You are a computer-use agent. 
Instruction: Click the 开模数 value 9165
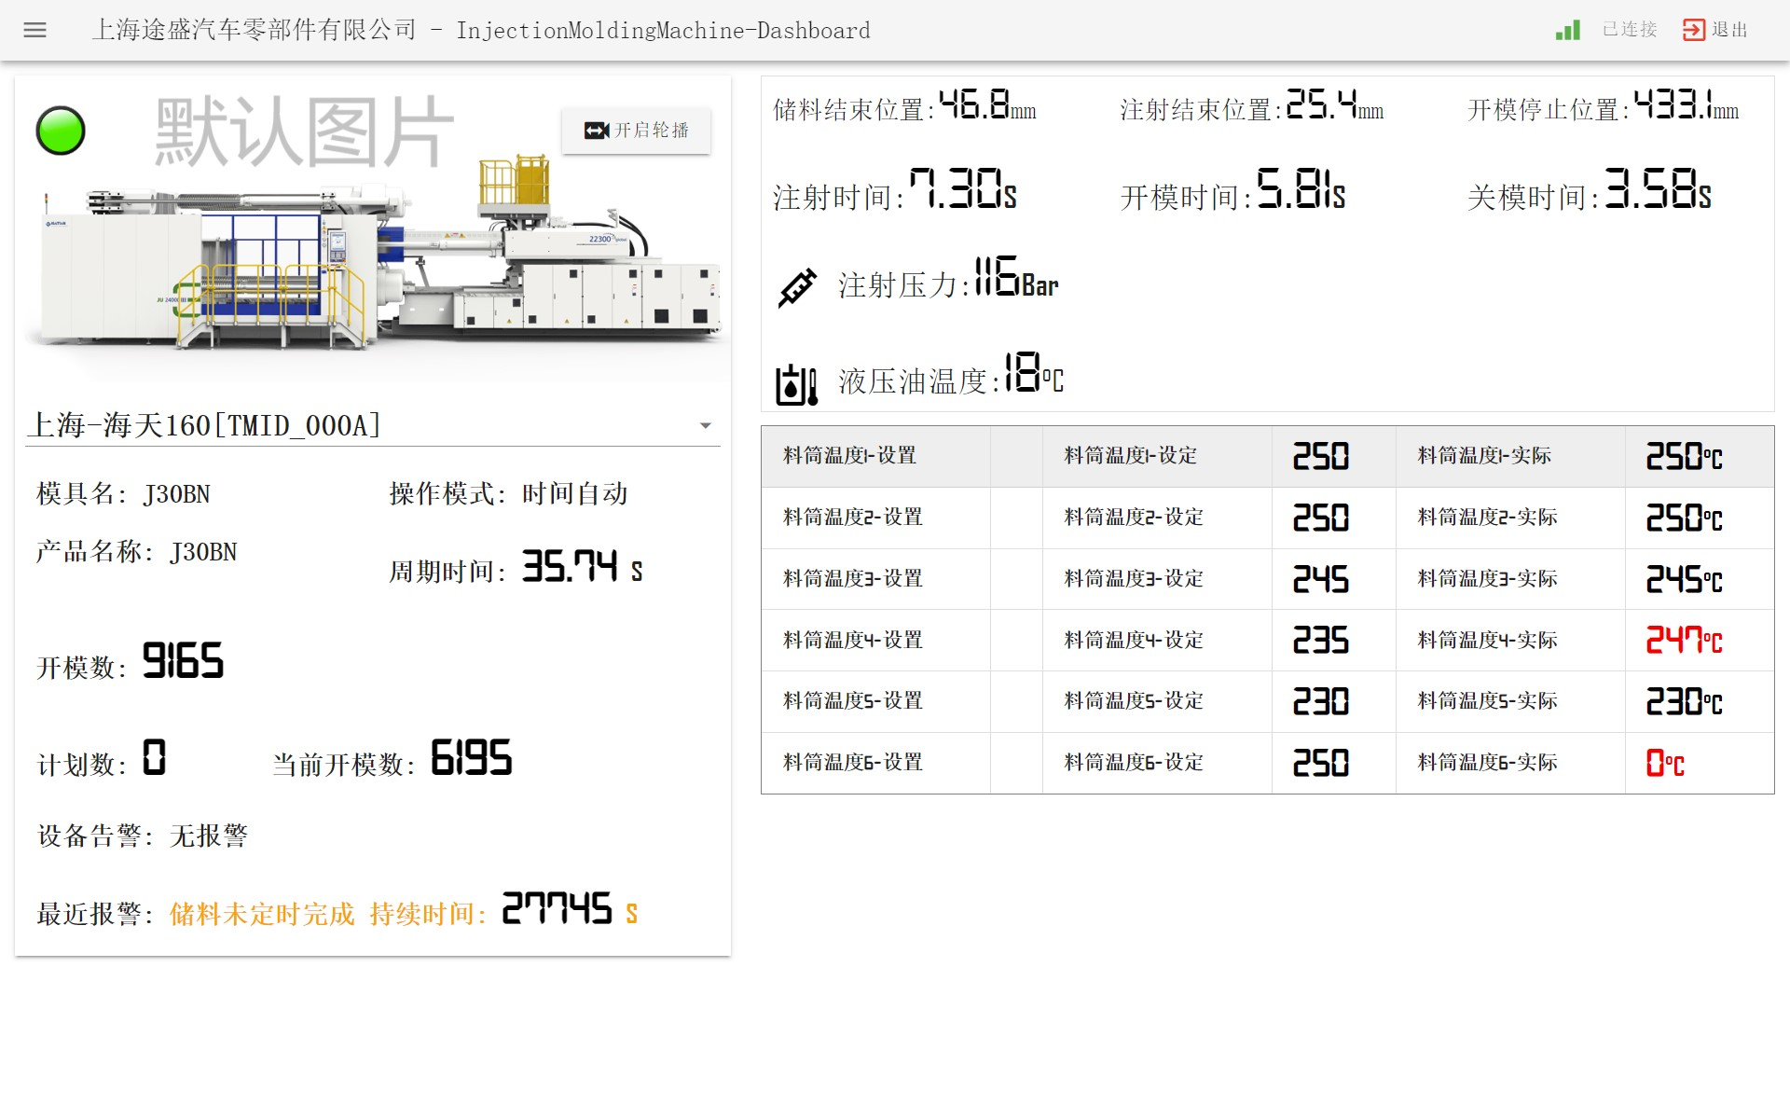183,660
